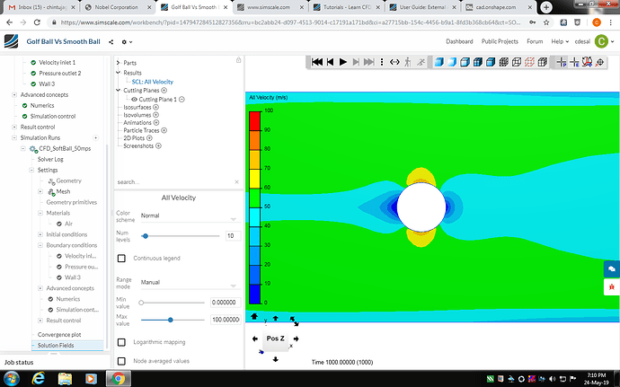Remove Cutting Plane 1 with minus icon
Screen dimensions: 620x387
click(182, 99)
